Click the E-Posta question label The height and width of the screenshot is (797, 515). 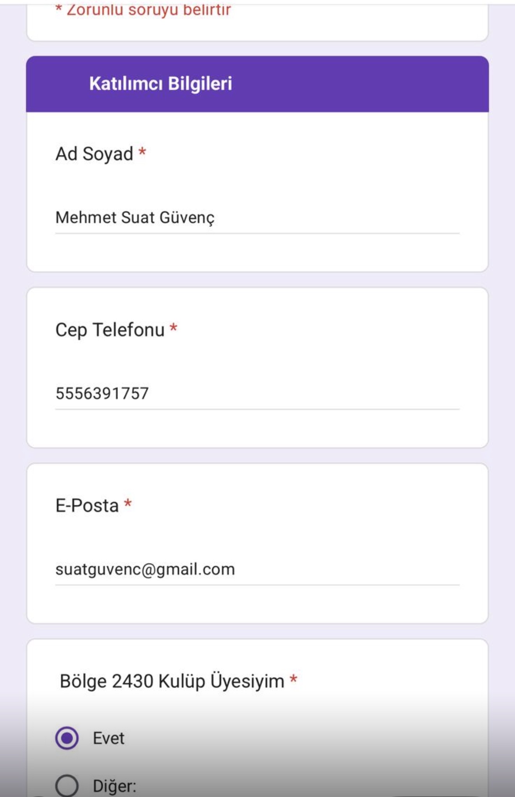point(87,506)
